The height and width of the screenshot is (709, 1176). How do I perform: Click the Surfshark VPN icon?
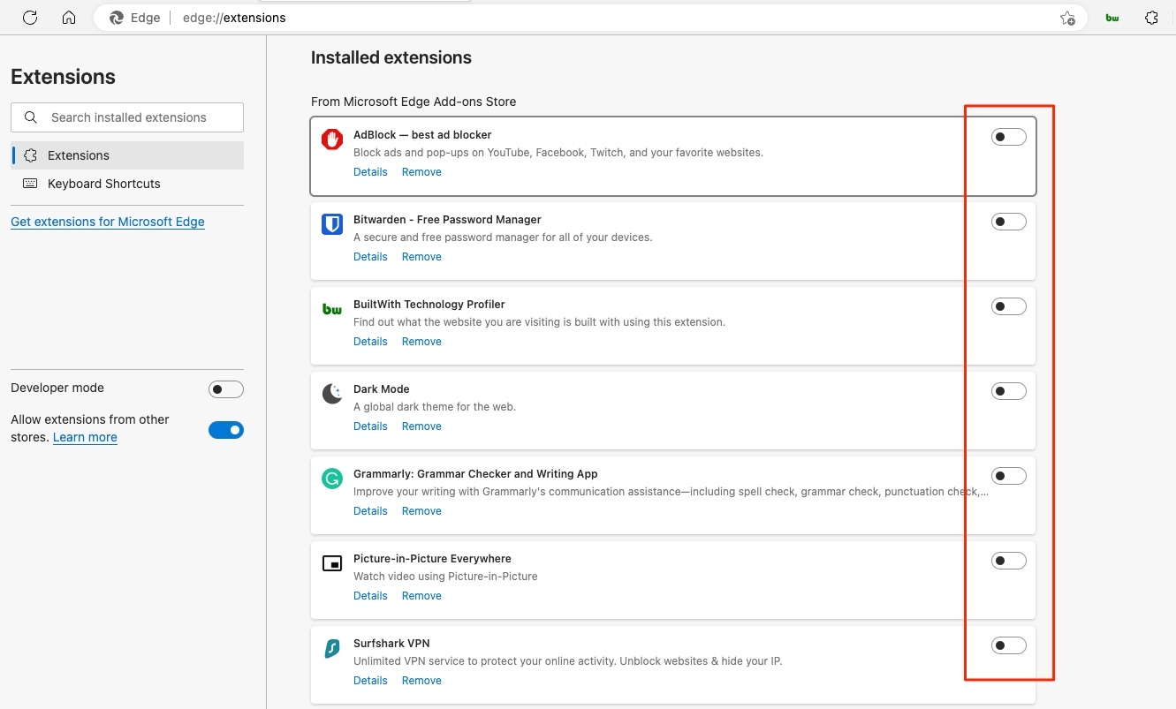(331, 648)
